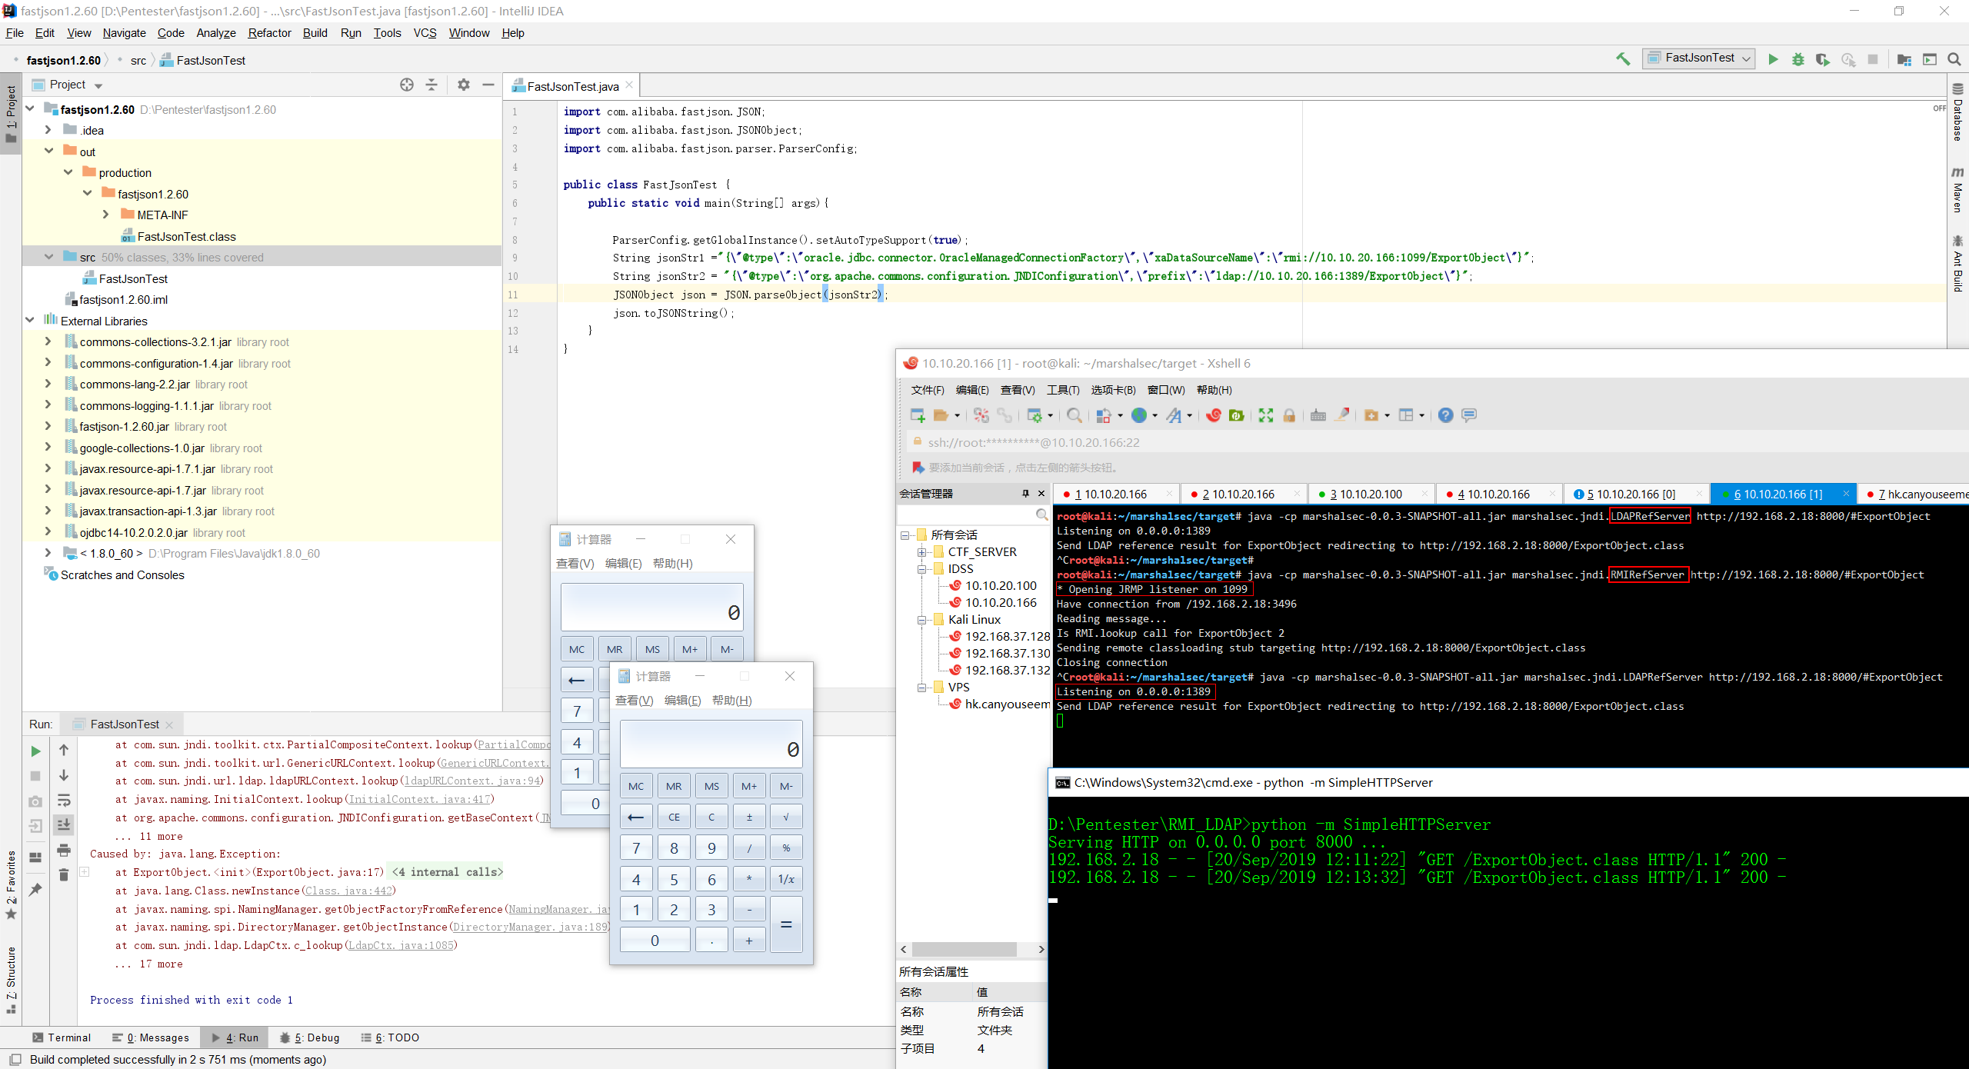The width and height of the screenshot is (1969, 1069).
Task: Click the Xshell session search field
Action: tap(971, 515)
